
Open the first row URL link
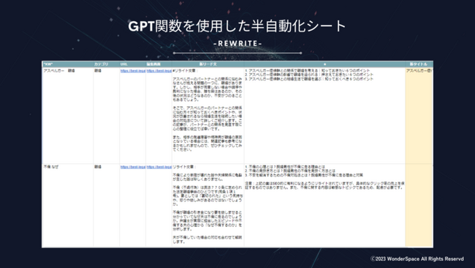pos(133,71)
